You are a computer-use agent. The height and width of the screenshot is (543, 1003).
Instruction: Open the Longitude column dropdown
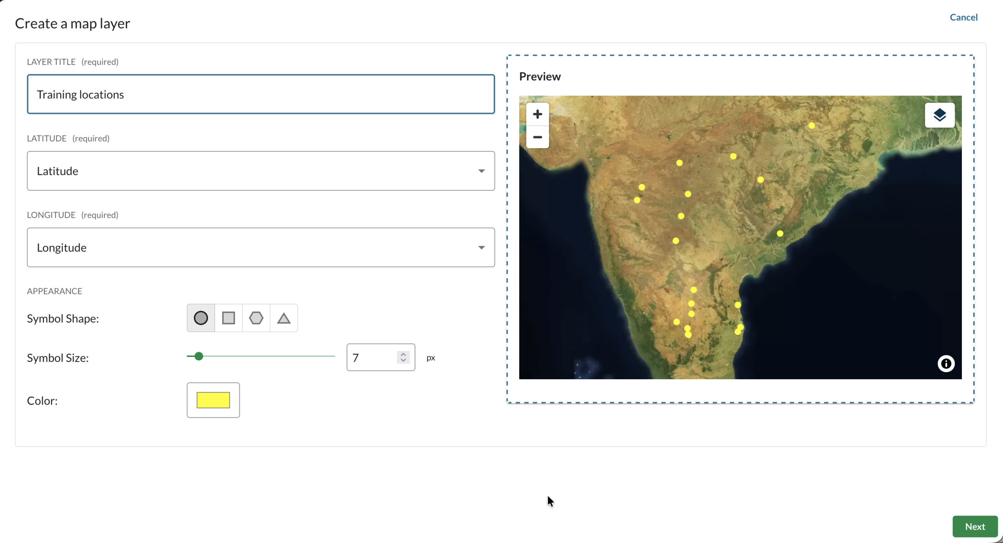(261, 248)
